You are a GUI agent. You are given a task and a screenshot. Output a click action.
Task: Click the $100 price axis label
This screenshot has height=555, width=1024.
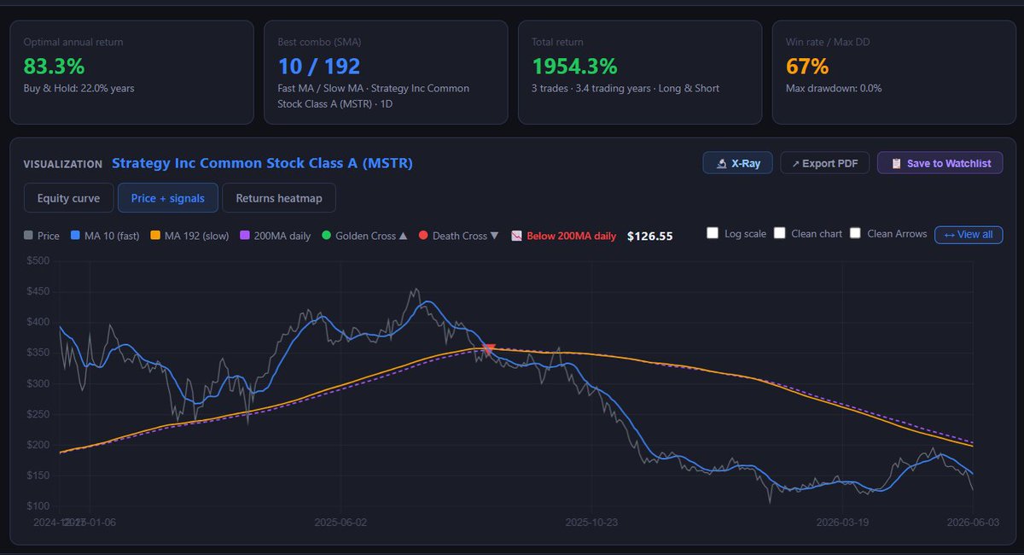(37, 506)
